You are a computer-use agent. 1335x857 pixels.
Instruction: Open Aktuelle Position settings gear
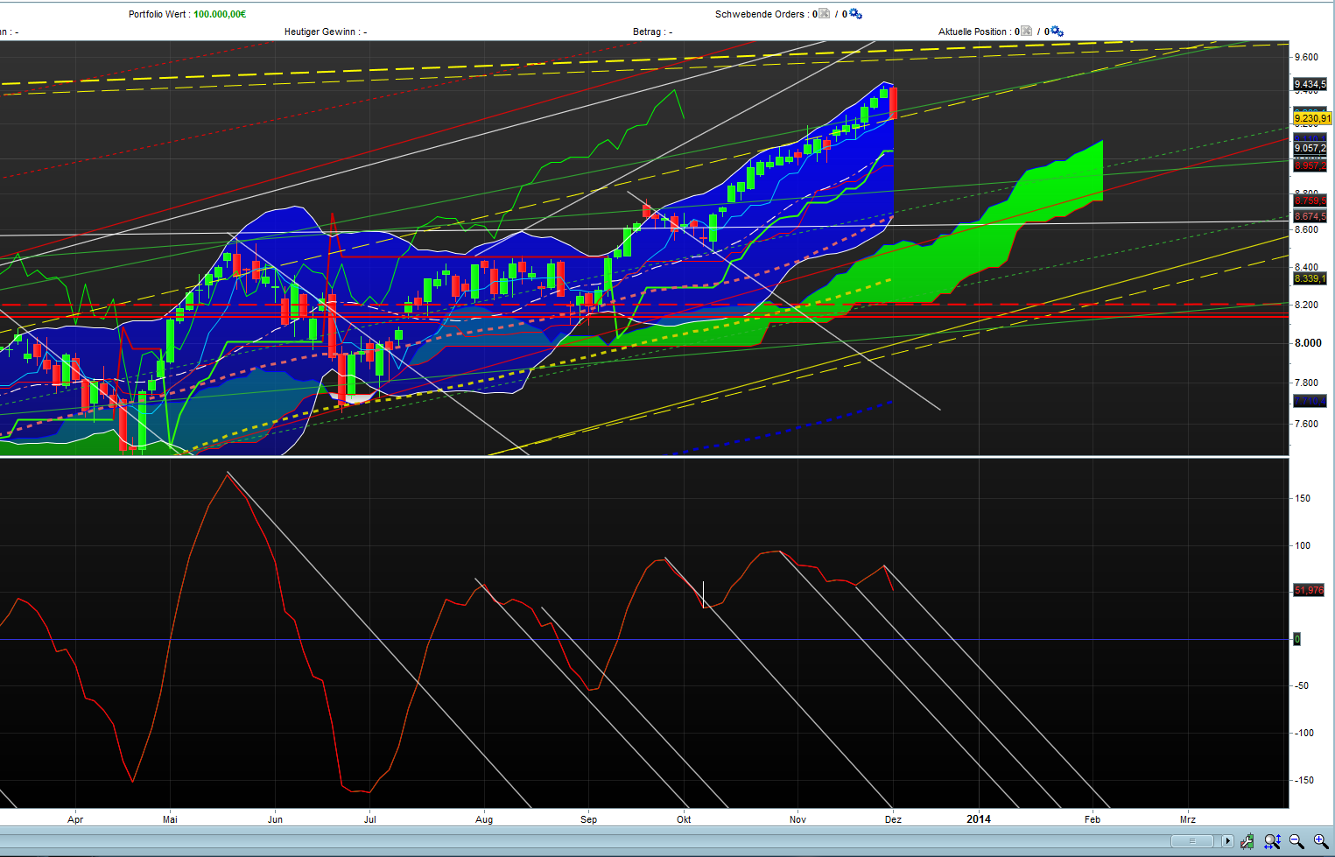point(1057,32)
